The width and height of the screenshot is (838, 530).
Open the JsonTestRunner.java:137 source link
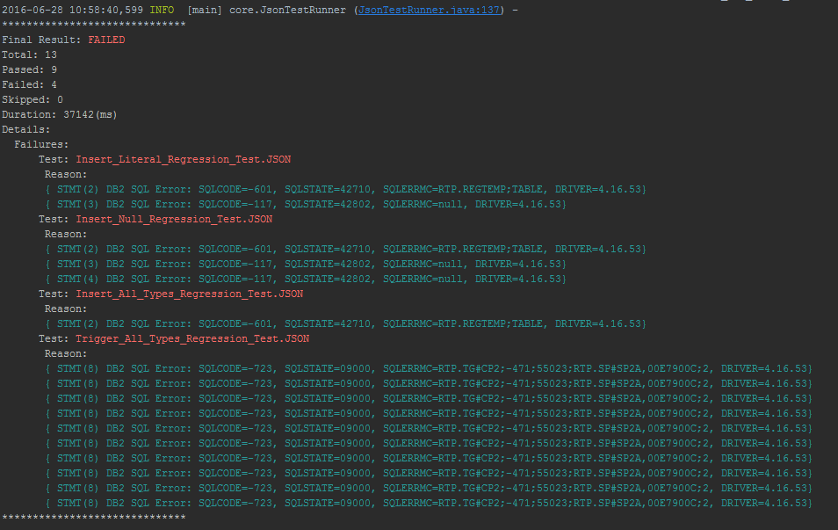(x=430, y=10)
